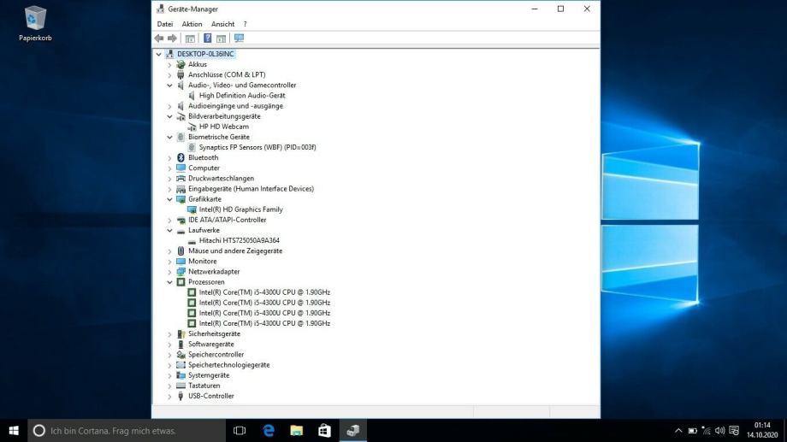
Task: Open File Explorer from the taskbar
Action: point(296,431)
